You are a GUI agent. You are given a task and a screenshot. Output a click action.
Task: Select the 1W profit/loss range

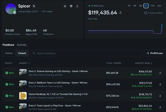[135, 6]
